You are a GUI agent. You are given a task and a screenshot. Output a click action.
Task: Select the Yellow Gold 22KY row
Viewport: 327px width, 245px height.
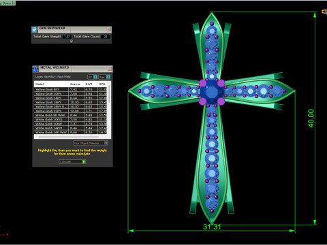click(70, 111)
